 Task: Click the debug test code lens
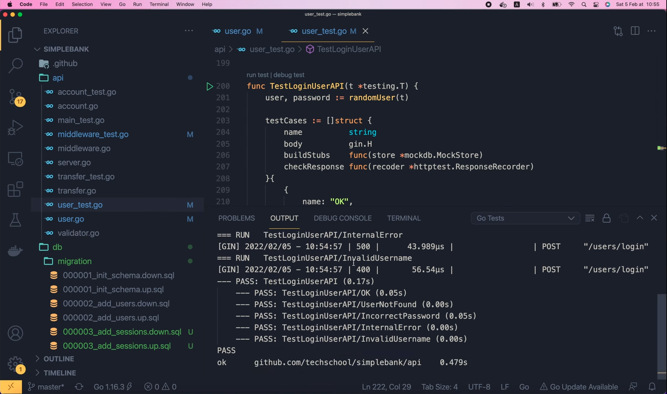point(289,75)
